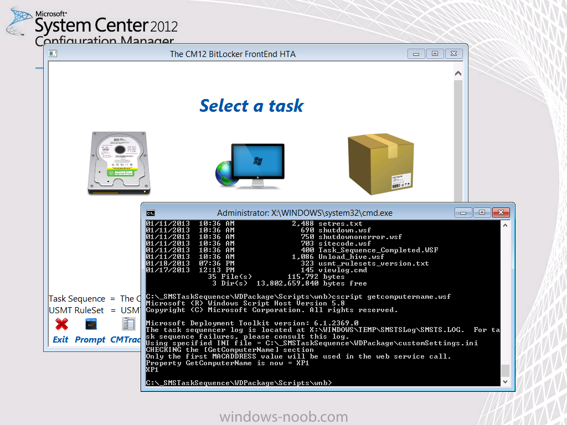
Task: Click the 'CHECKING the [GetComputerName] section' line
Action: [x=230, y=350]
